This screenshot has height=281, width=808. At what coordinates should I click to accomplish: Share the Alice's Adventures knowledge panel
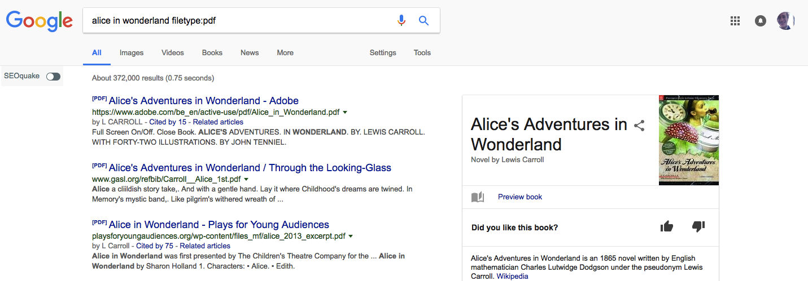(639, 126)
